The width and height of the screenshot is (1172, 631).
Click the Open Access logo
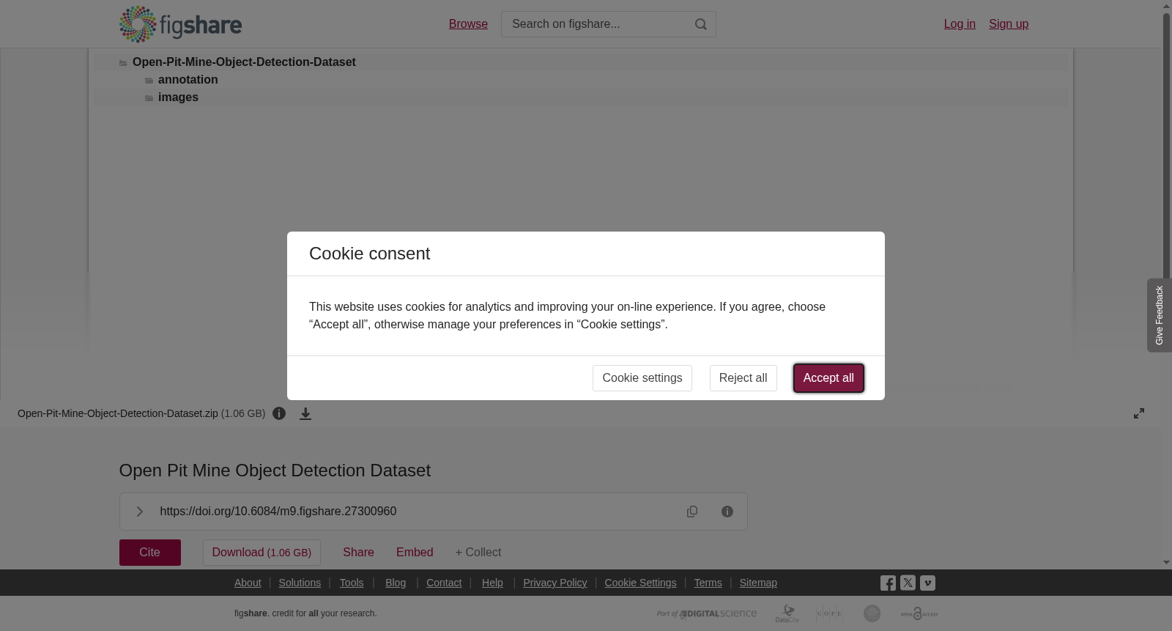click(x=919, y=613)
